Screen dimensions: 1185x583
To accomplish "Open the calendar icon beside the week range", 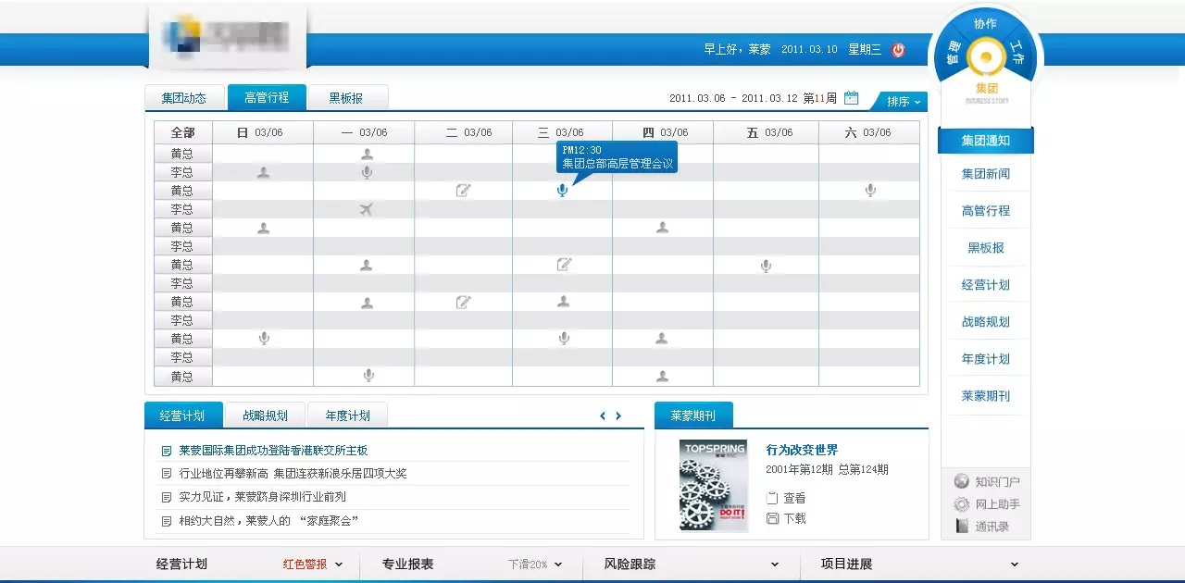I will point(852,98).
